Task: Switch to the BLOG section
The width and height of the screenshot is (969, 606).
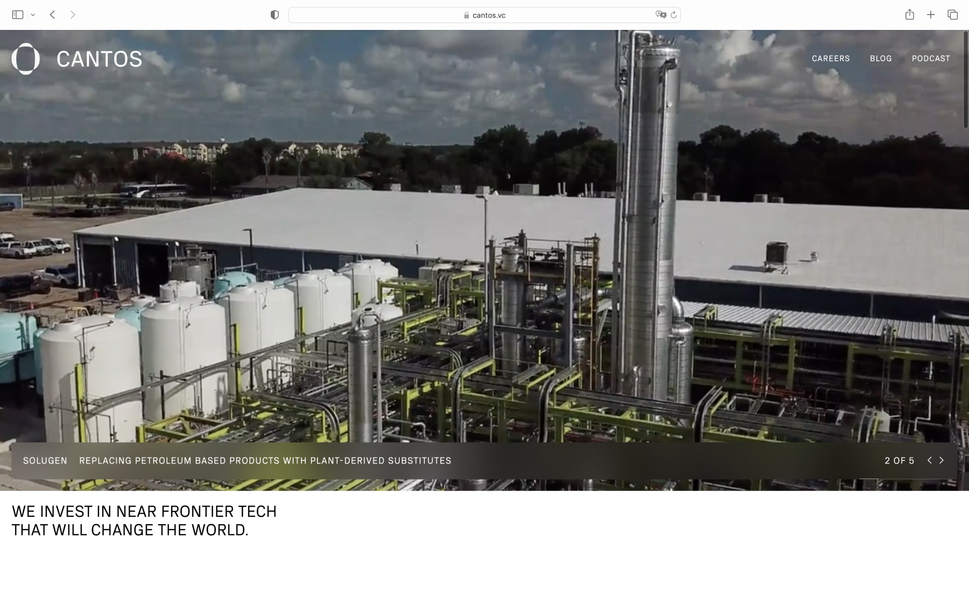Action: coord(881,59)
